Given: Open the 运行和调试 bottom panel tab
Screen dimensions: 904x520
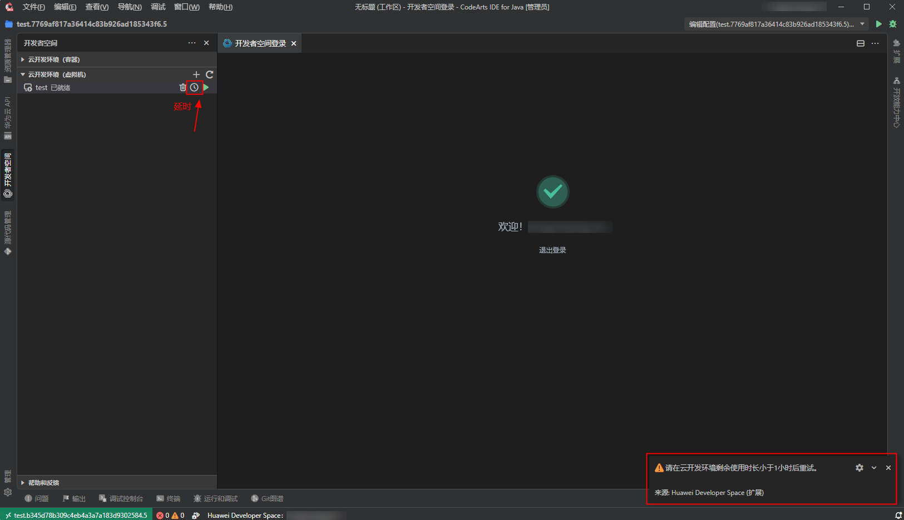Looking at the screenshot, I should [215, 499].
